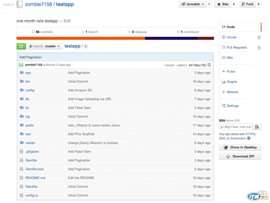Click the SSH clone URL input field

pyautogui.click(x=236, y=127)
